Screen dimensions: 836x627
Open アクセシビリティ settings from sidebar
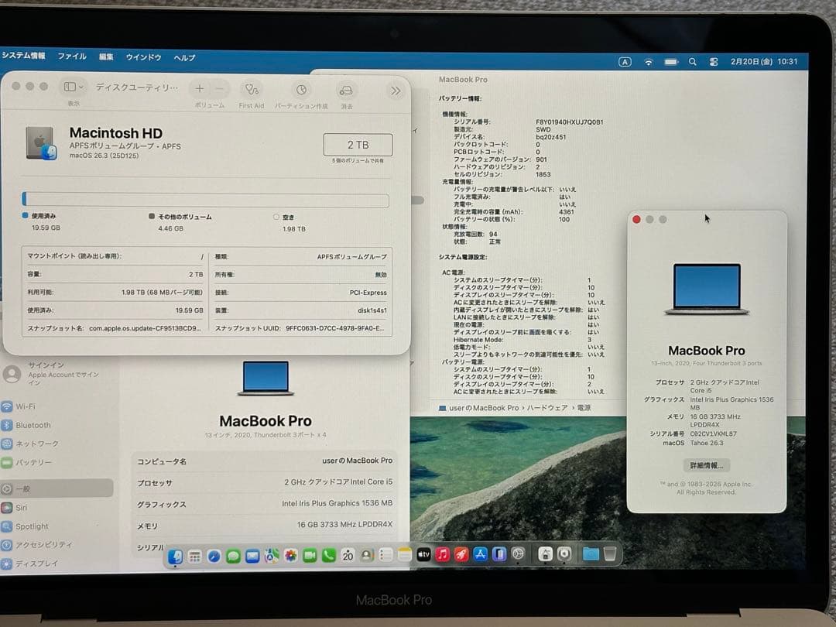tap(43, 546)
